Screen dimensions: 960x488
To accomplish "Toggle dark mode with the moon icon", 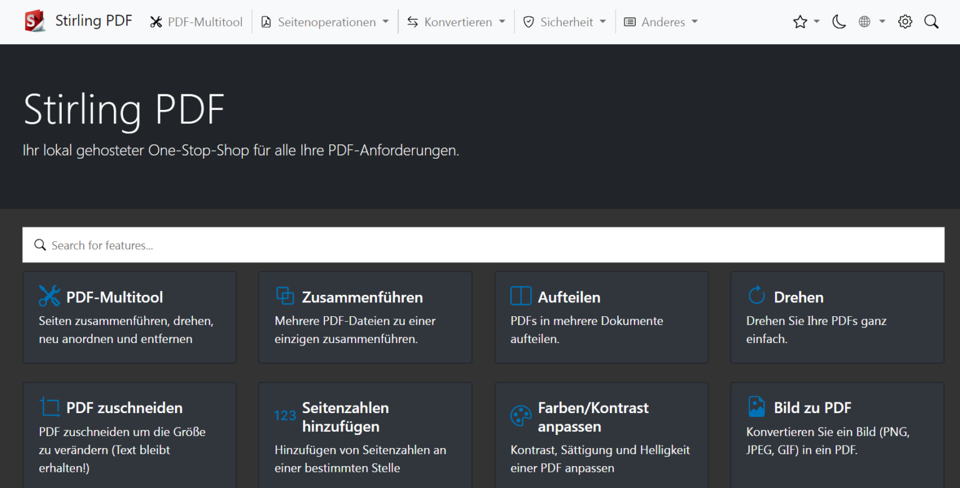I will point(839,21).
